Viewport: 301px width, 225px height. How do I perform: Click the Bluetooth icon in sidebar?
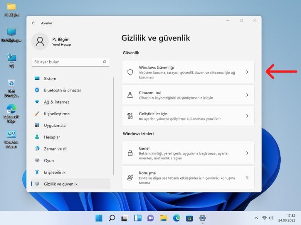(x=37, y=90)
